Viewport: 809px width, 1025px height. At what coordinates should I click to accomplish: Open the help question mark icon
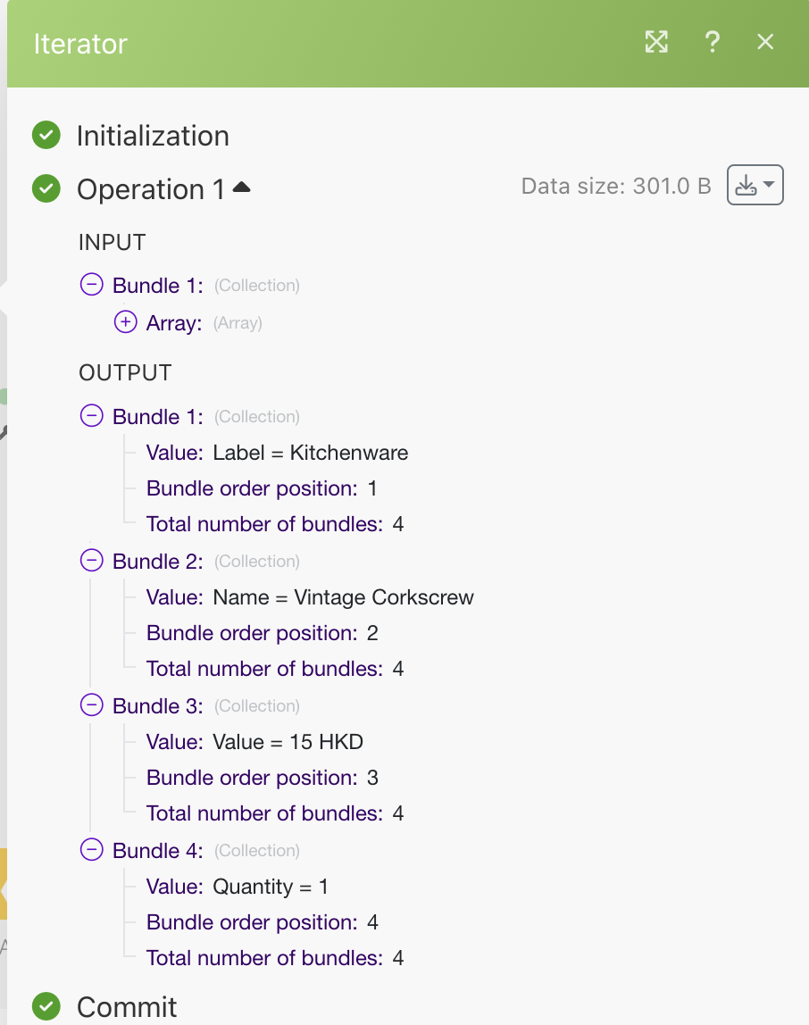click(x=712, y=42)
